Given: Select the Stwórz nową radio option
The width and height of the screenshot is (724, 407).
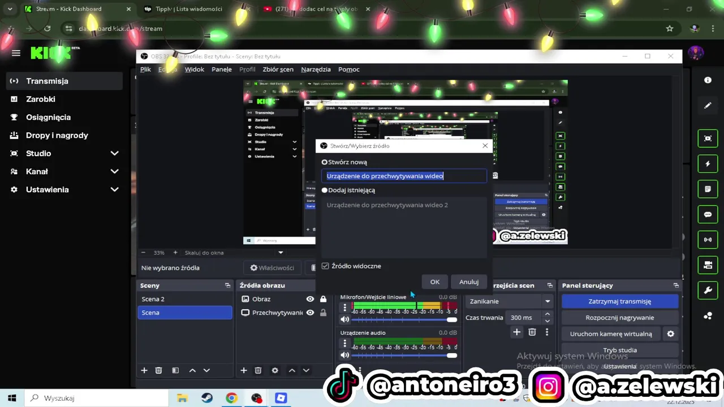Looking at the screenshot, I should click(325, 162).
